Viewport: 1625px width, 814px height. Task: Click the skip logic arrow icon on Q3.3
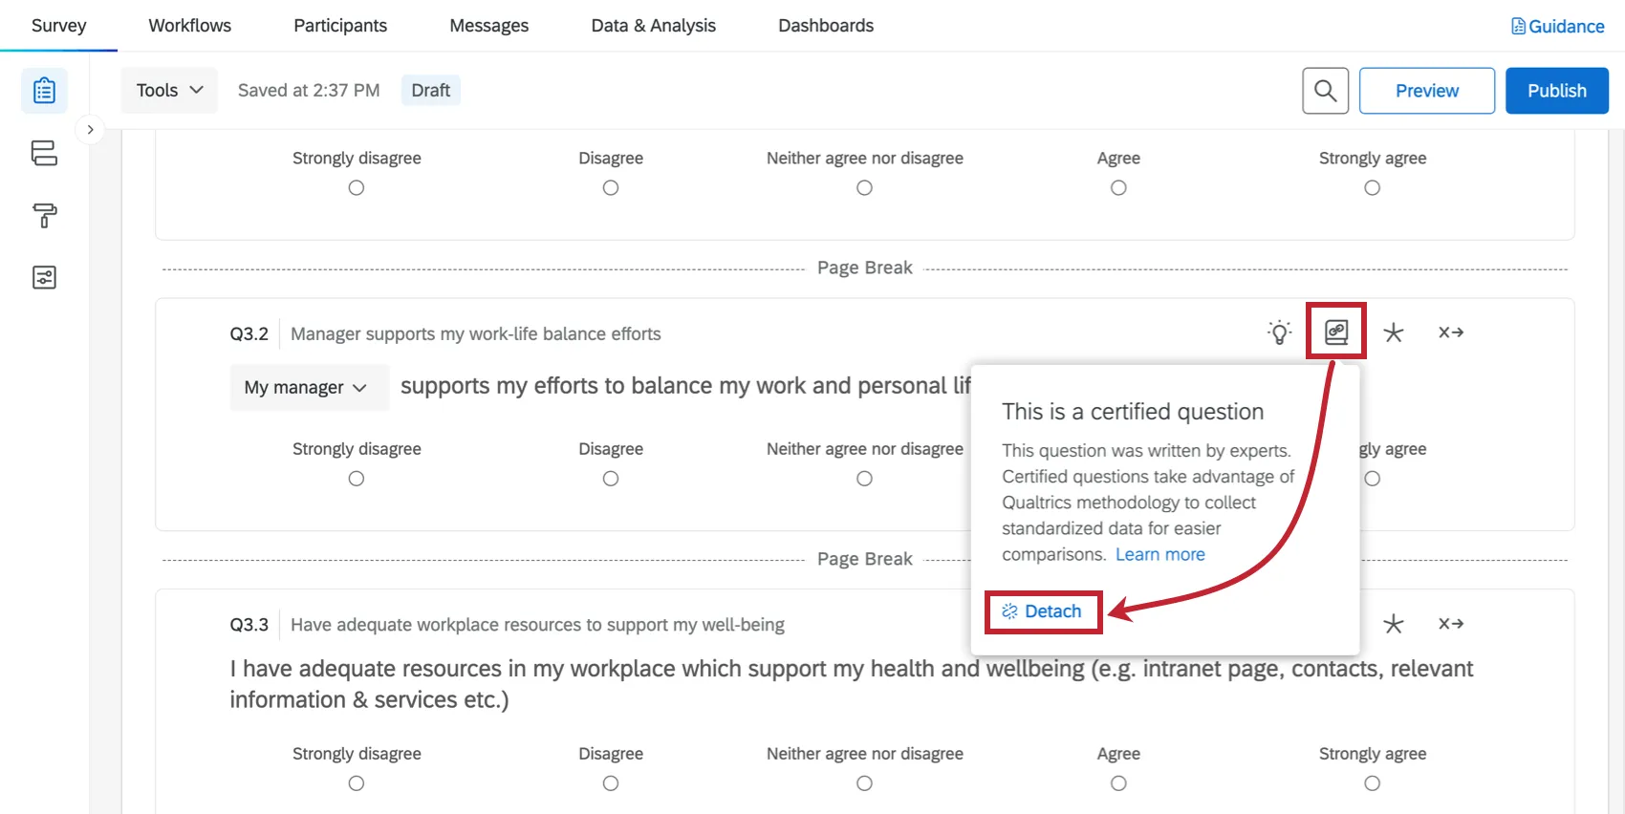pyautogui.click(x=1451, y=624)
